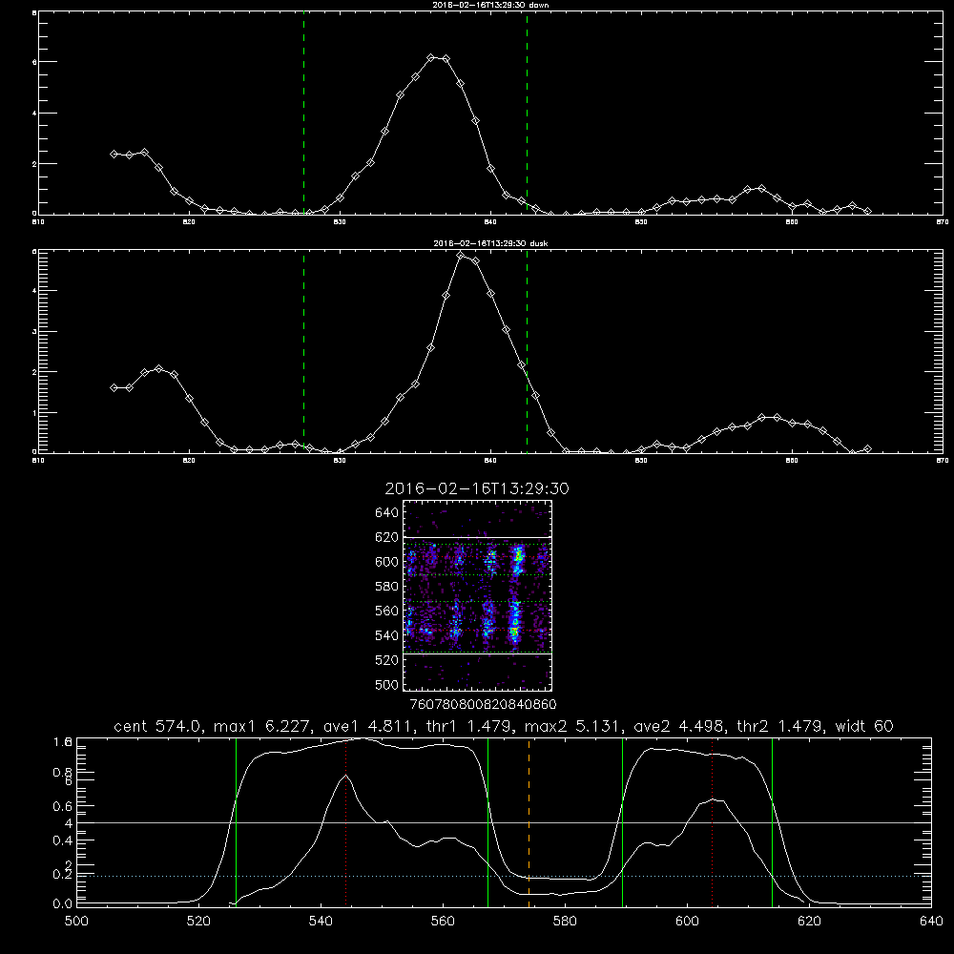The width and height of the screenshot is (954, 954).
Task: Click the 'thr2 1.479' value in stats line
Action: (781, 726)
